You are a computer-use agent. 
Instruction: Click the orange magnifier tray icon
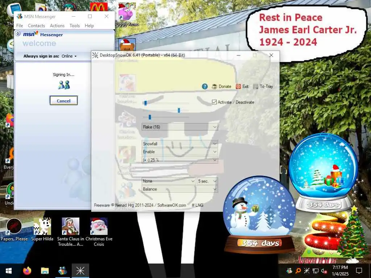click(x=298, y=271)
